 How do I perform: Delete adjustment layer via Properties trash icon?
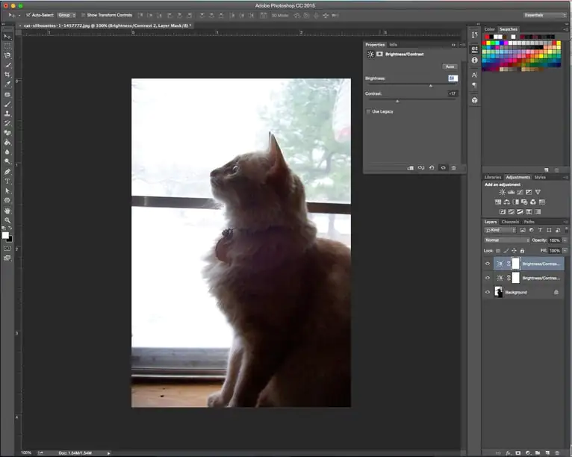(454, 168)
